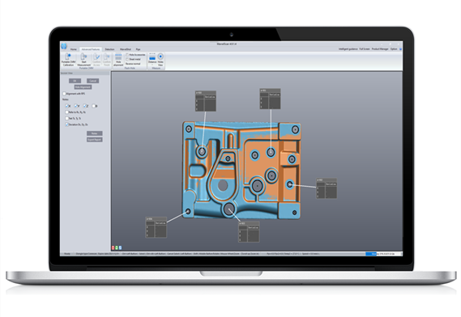Uncheck the Y notes checkbox
The height and width of the screenshot is (317, 461).
[75, 106]
